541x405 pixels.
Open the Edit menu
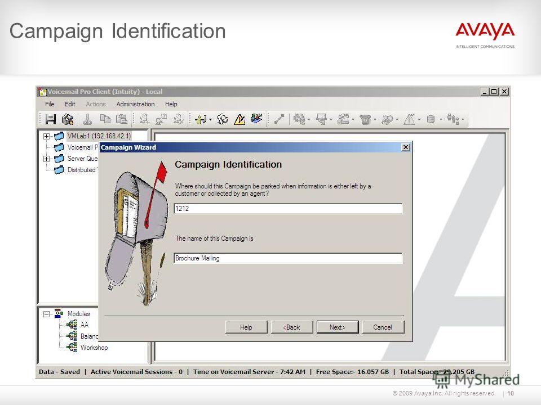click(x=70, y=104)
